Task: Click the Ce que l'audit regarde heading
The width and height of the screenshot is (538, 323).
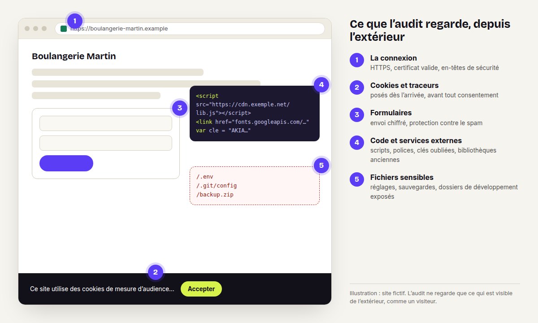Action: (430, 31)
